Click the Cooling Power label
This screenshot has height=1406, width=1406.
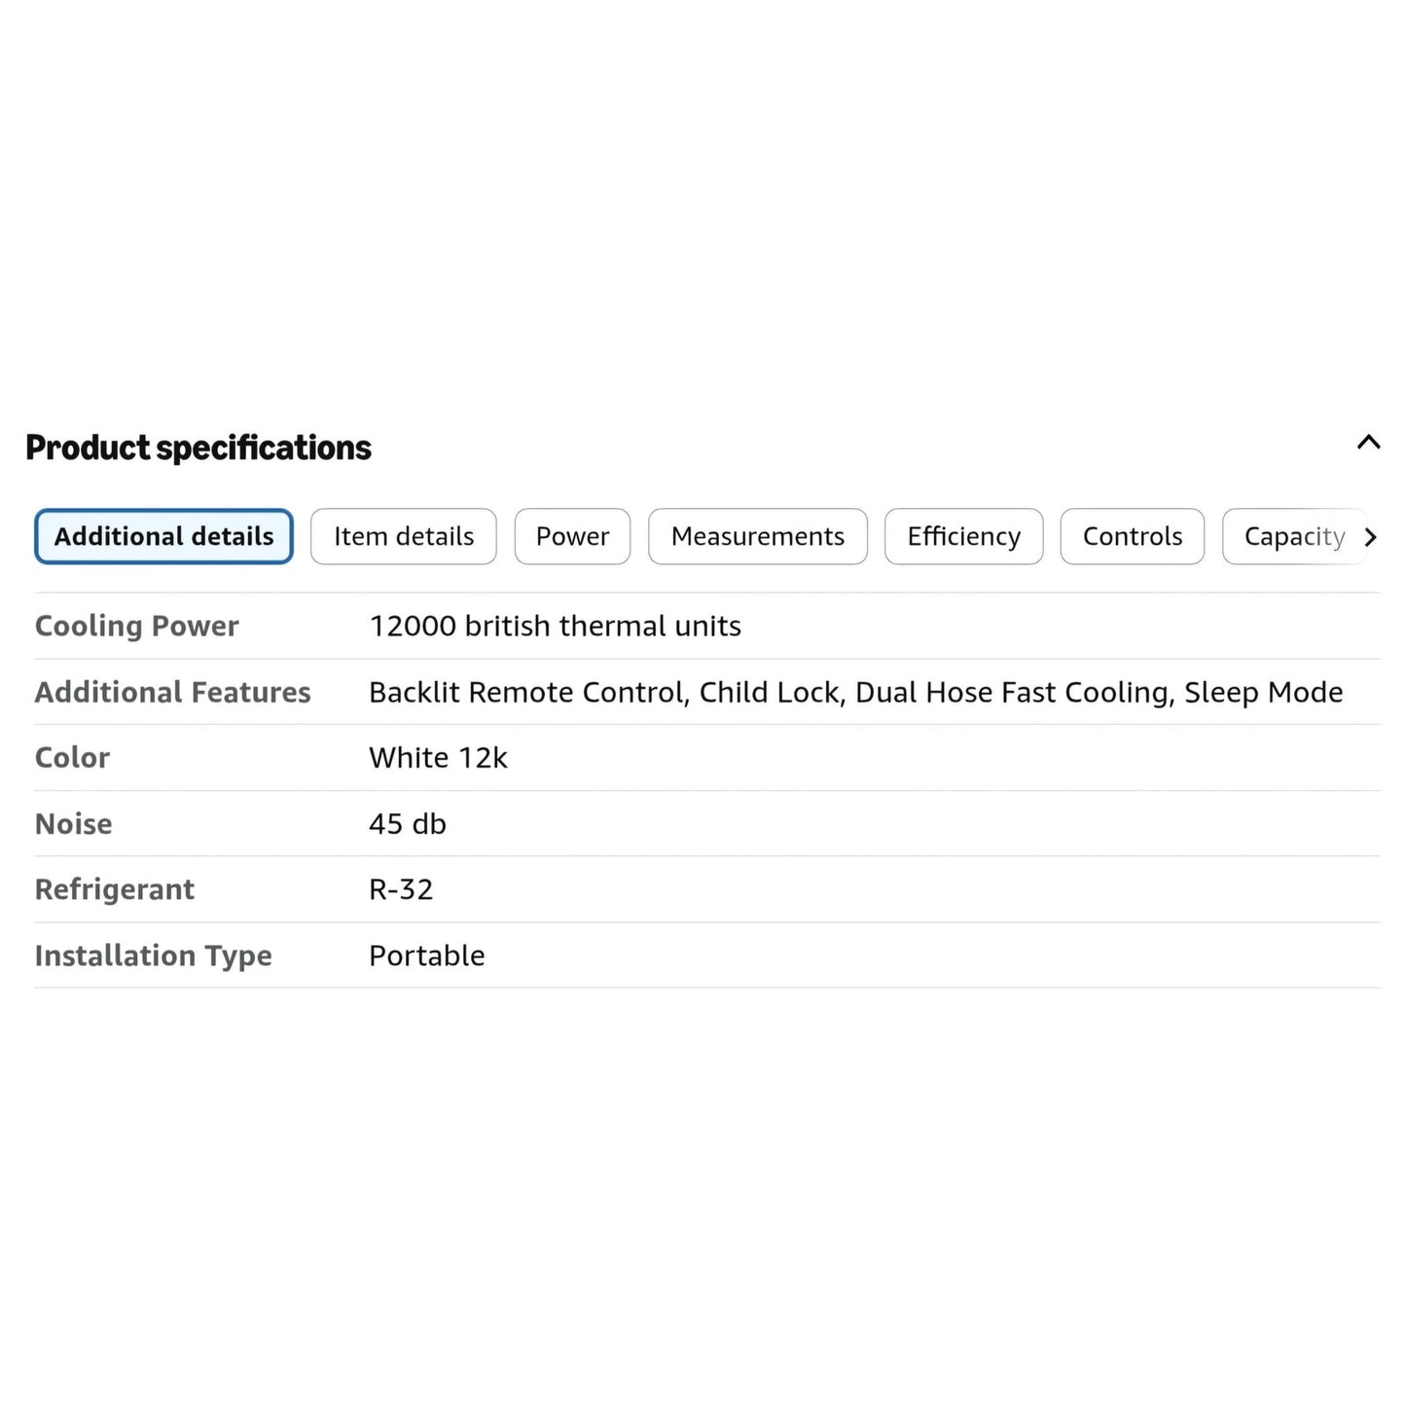tap(136, 626)
